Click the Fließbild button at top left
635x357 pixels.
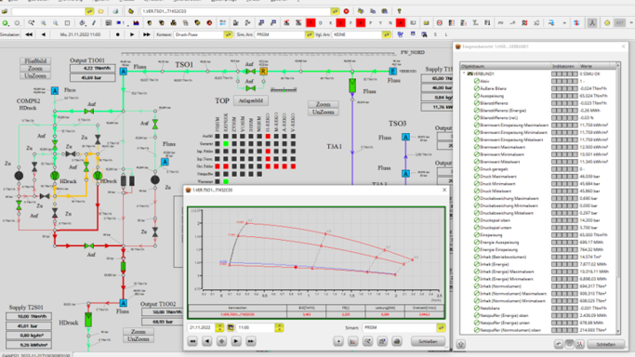point(35,61)
